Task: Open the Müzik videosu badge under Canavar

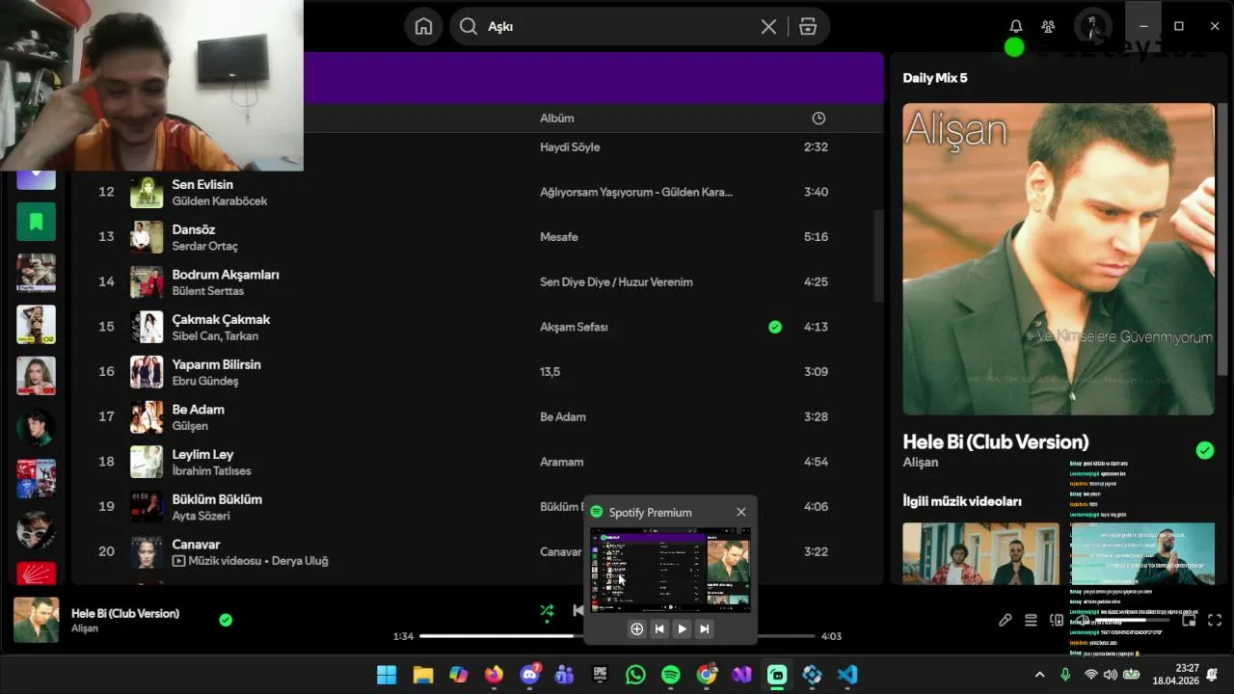Action: pyautogui.click(x=217, y=561)
